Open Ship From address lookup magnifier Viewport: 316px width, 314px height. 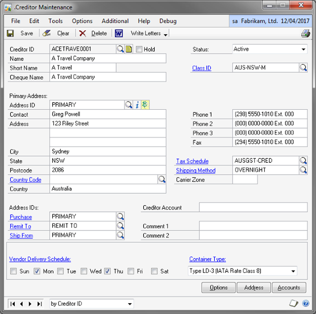[120, 235]
